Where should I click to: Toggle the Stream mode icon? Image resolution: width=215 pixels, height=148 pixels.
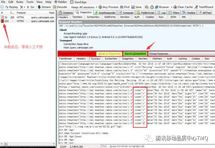pyautogui.click(x=39, y=7)
